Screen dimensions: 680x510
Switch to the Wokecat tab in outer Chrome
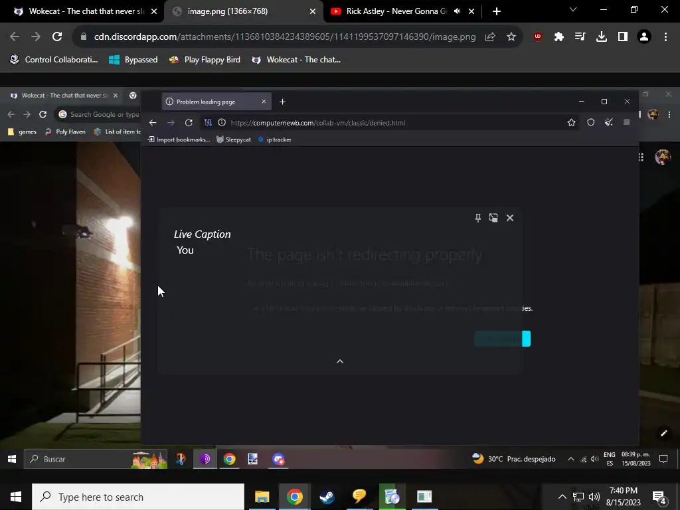[82, 11]
